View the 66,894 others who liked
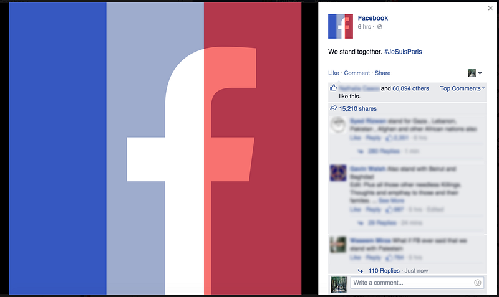 point(410,88)
